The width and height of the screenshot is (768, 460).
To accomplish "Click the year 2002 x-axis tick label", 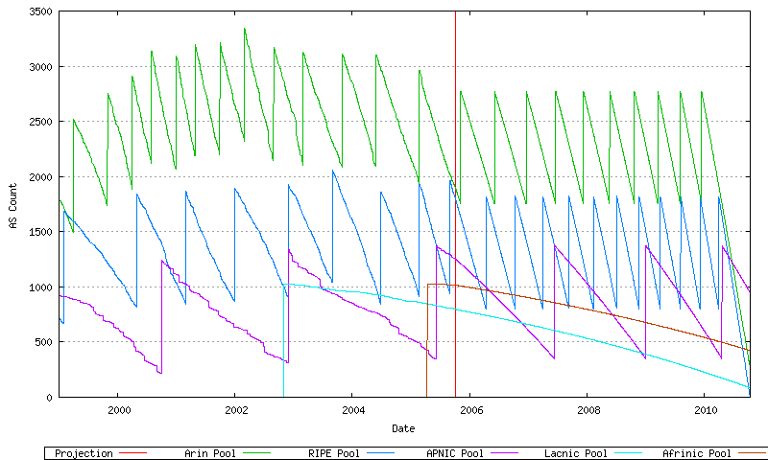I will pyautogui.click(x=235, y=409).
